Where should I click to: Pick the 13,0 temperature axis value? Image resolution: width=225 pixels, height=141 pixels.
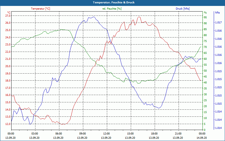coord(8,117)
